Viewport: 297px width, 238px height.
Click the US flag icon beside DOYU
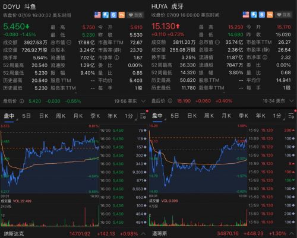pos(97,15)
